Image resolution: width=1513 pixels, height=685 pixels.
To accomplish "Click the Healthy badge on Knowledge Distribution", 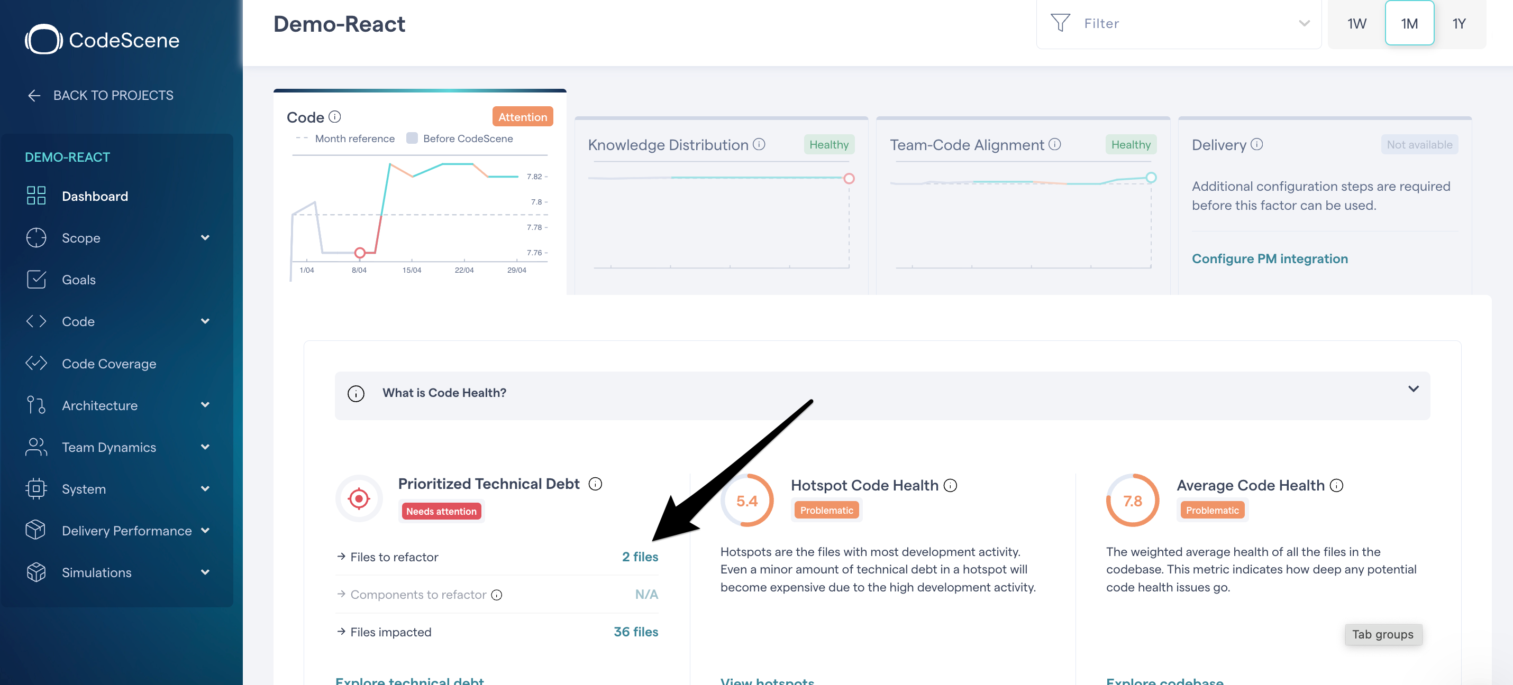I will point(829,144).
